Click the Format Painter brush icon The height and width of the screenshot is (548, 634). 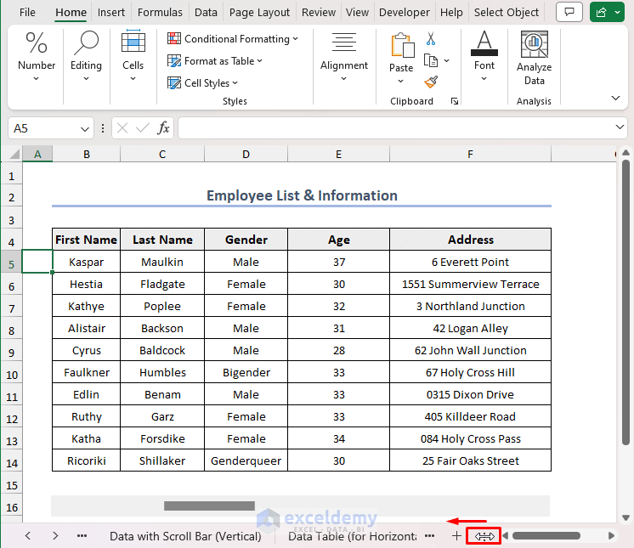pos(431,82)
